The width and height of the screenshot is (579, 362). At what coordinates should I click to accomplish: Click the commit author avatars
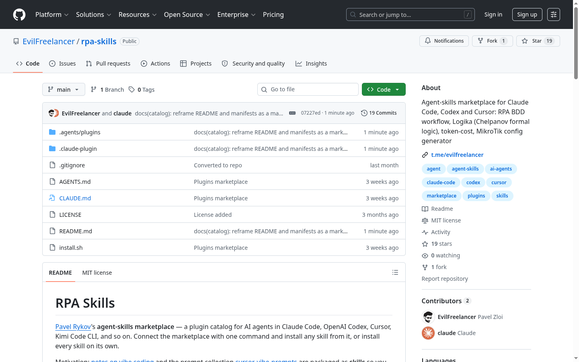54,113
